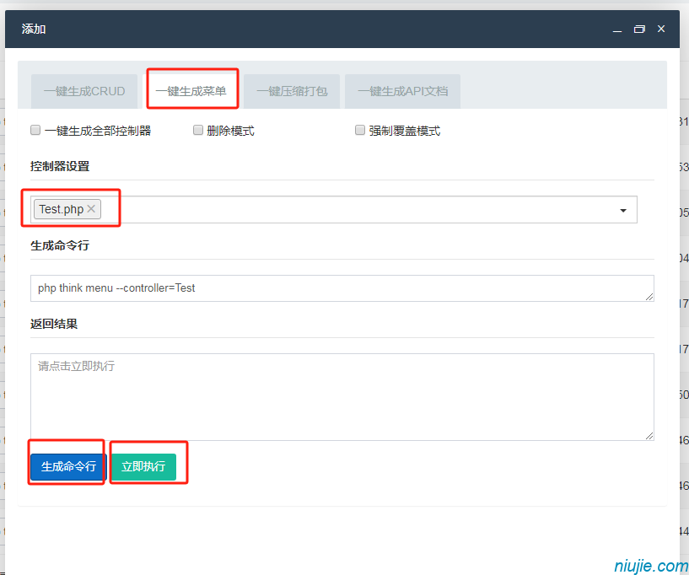Expand the controller dropdown arrow
The height and width of the screenshot is (575, 689).
pos(623,210)
